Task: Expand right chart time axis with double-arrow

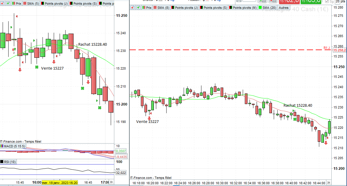Action: tap(329, 183)
